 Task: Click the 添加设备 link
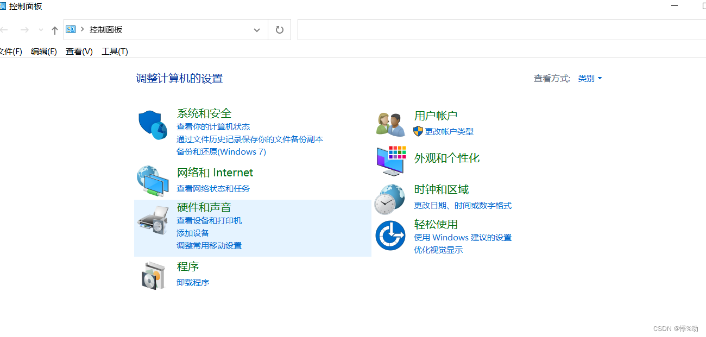(x=193, y=233)
